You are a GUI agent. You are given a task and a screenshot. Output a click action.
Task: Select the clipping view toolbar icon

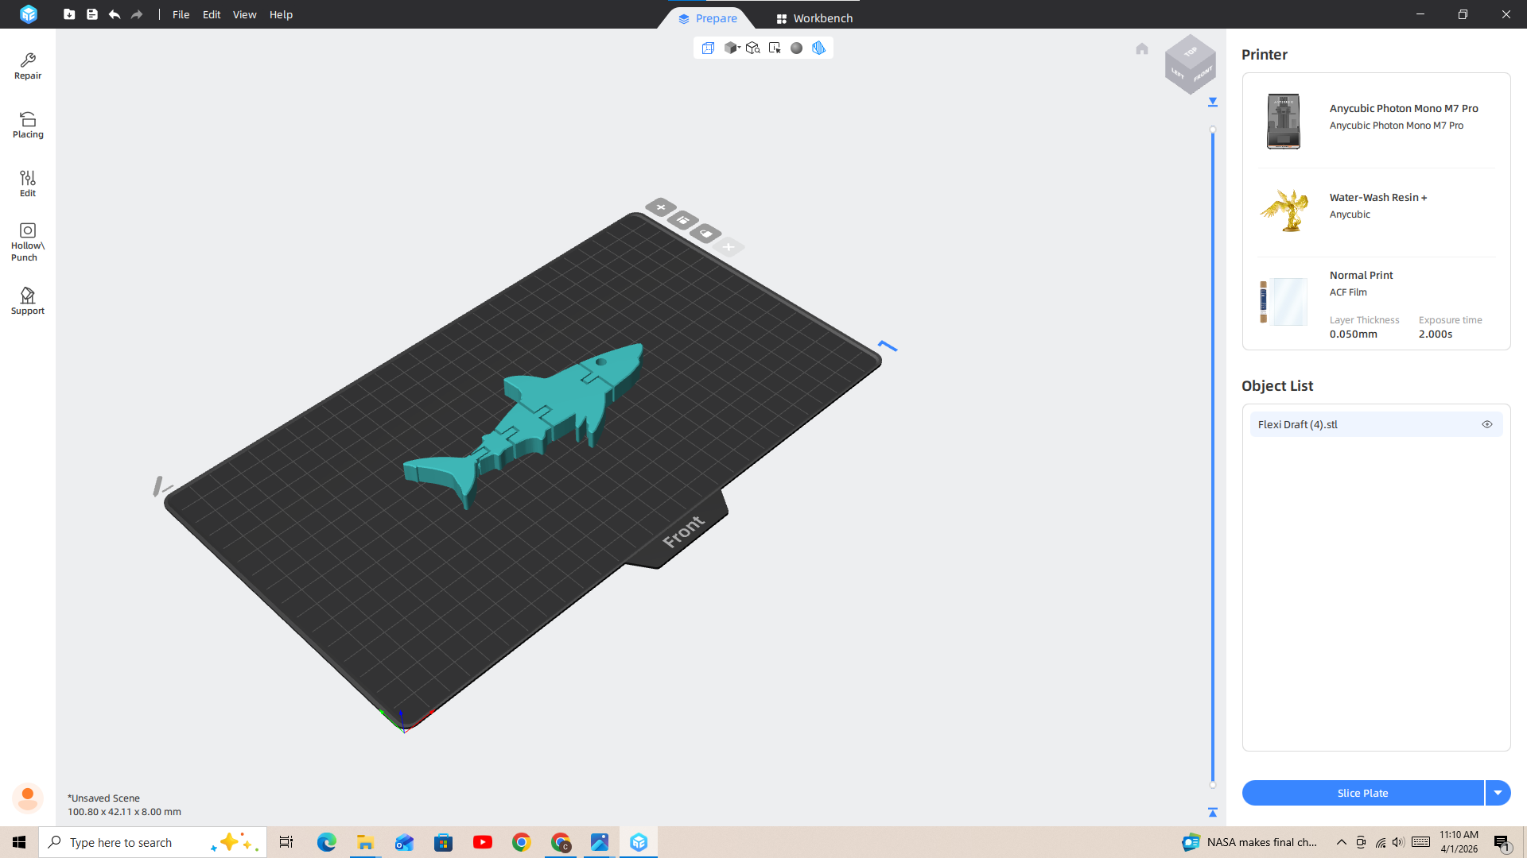click(819, 48)
